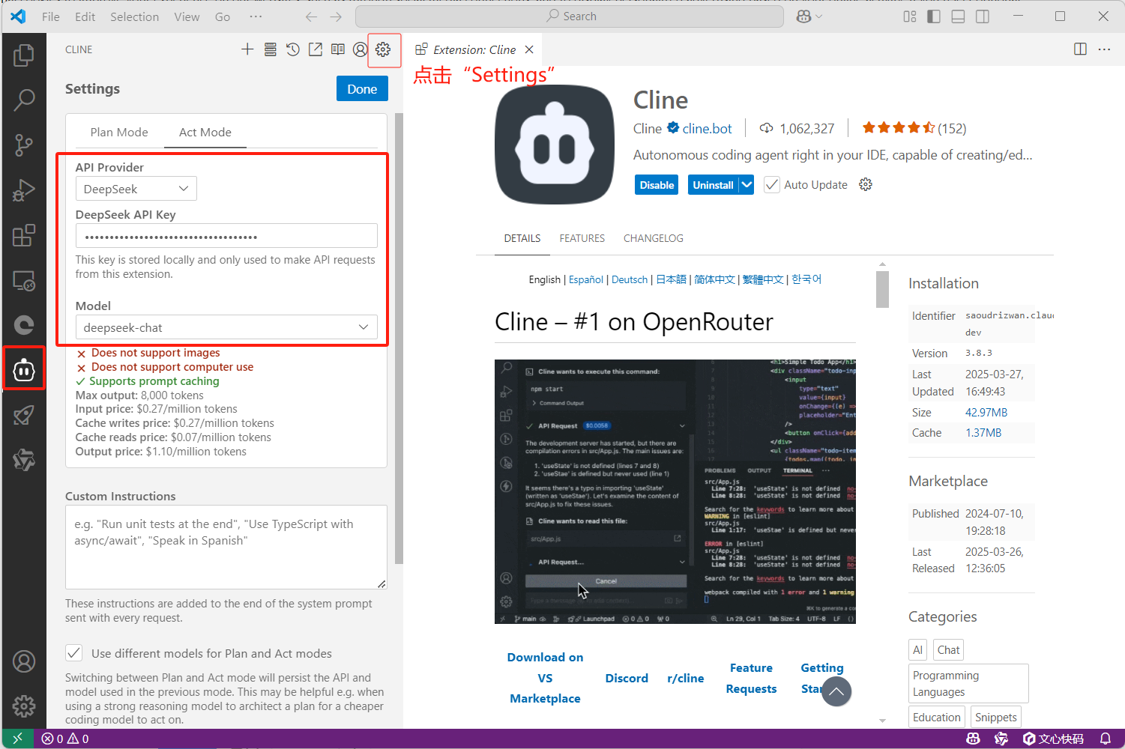Open Customize Layout icon
This screenshot has height=749, width=1125.
[x=910, y=16]
